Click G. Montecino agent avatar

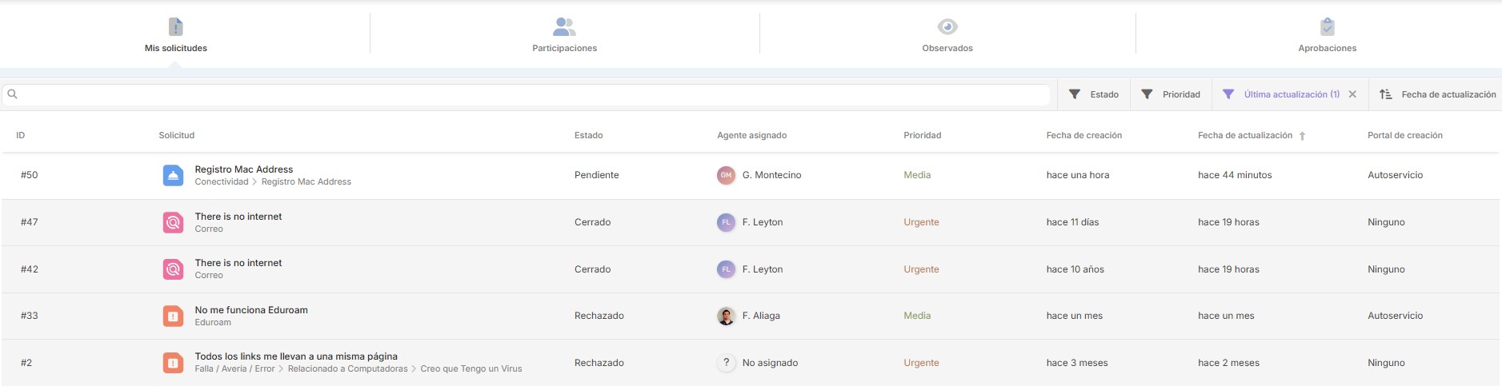(726, 175)
